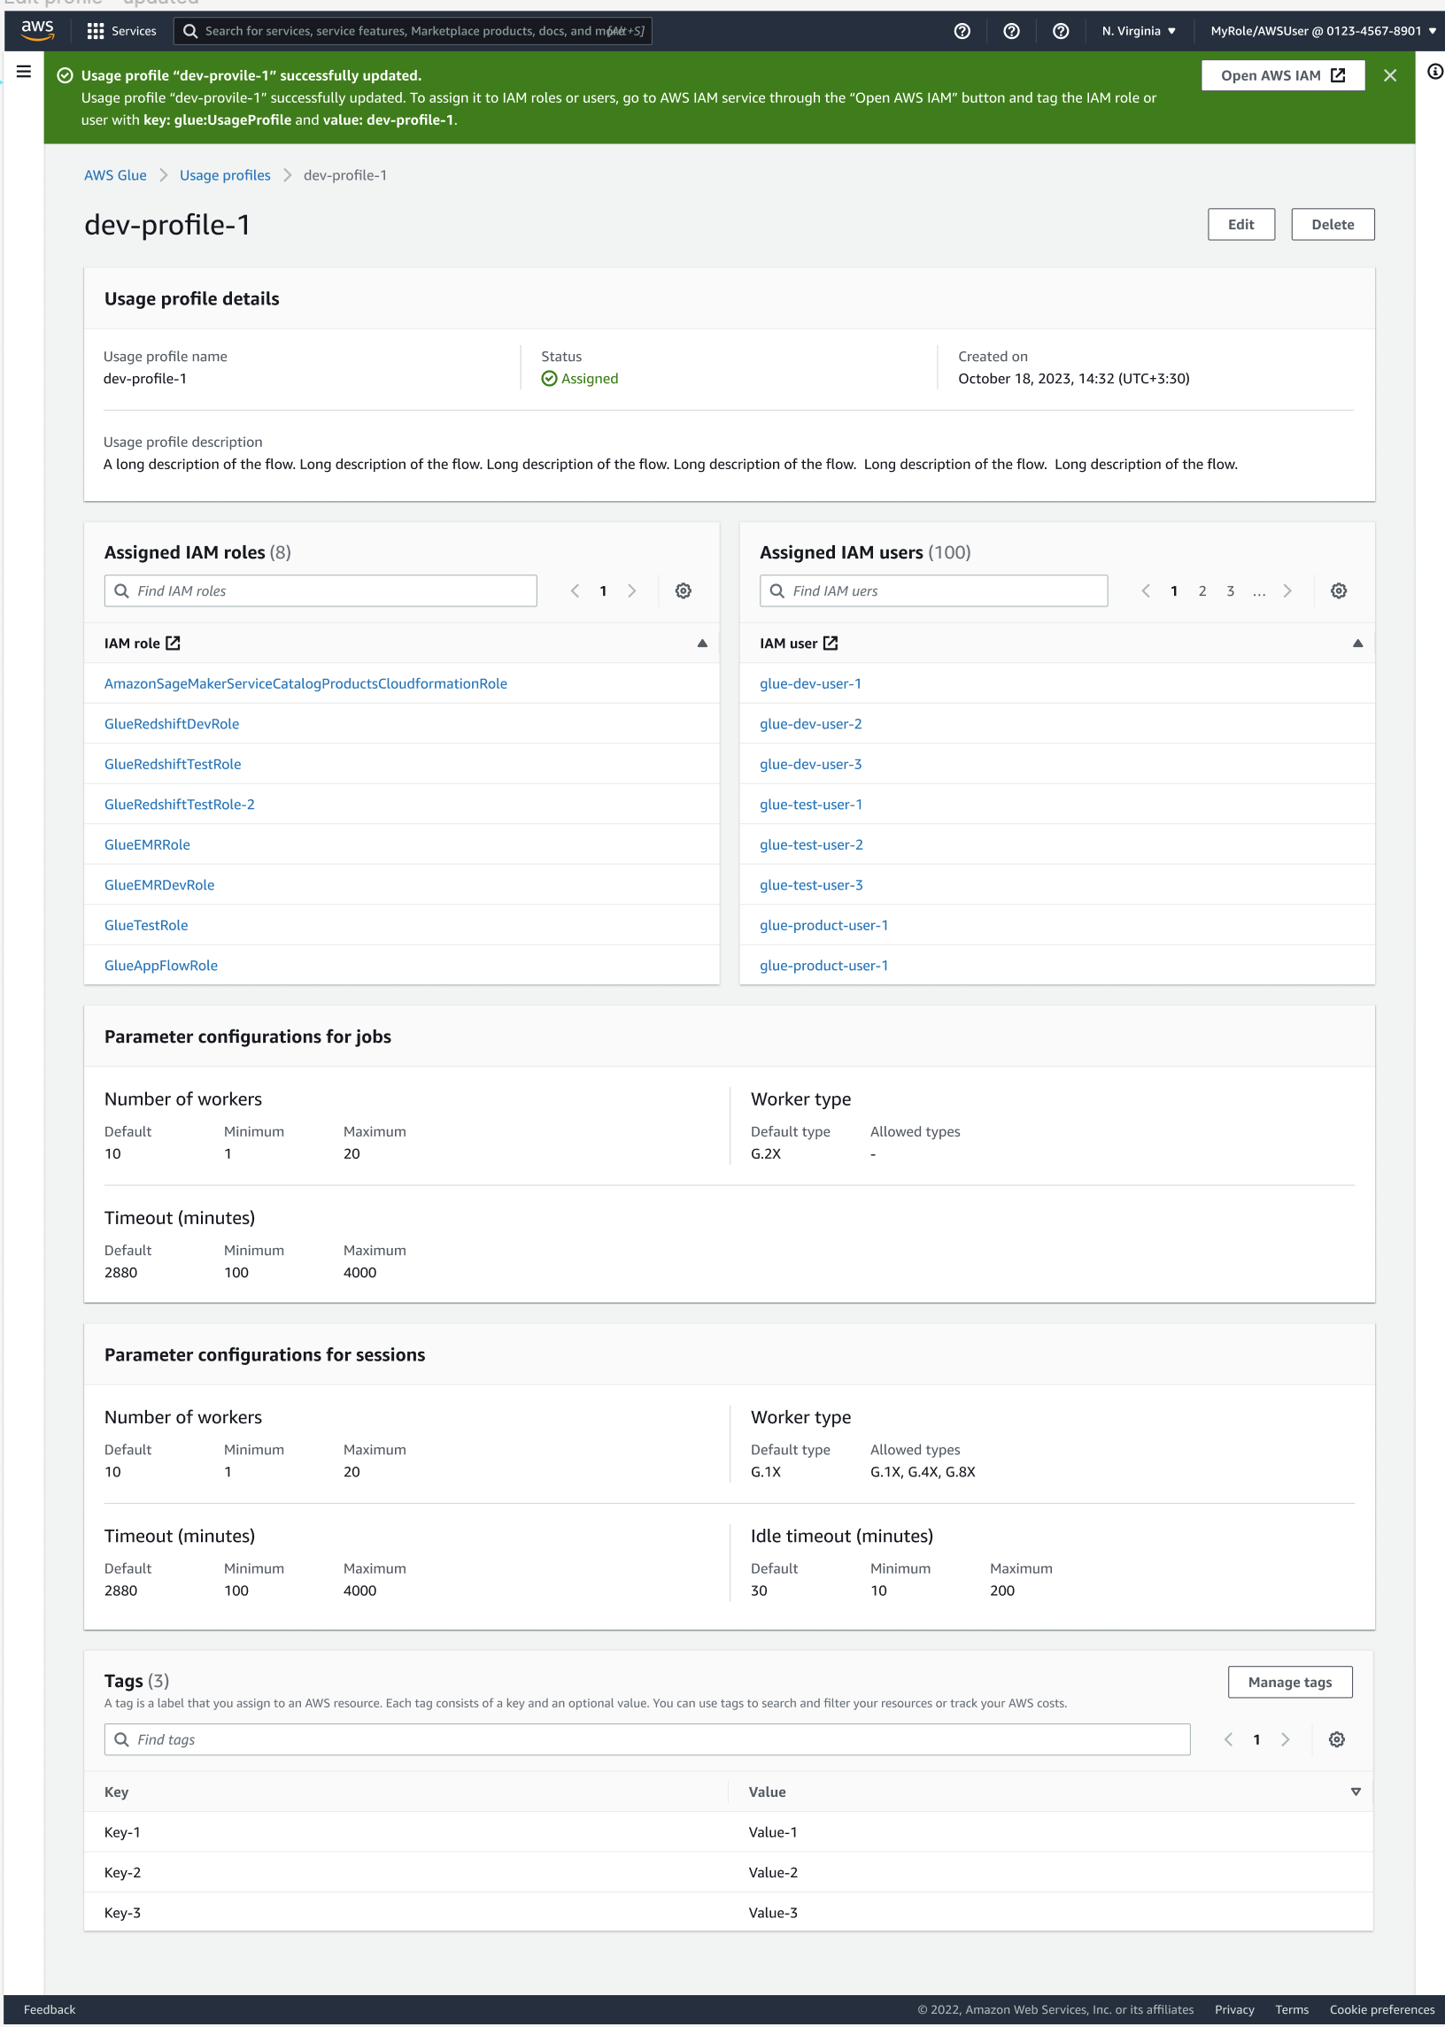Click a help question mark icon

point(962,30)
